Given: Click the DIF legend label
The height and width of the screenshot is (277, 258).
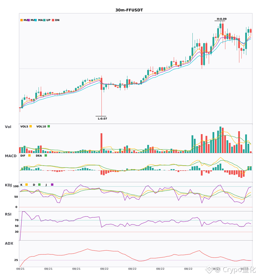Looking at the screenshot, I should [23, 156].
